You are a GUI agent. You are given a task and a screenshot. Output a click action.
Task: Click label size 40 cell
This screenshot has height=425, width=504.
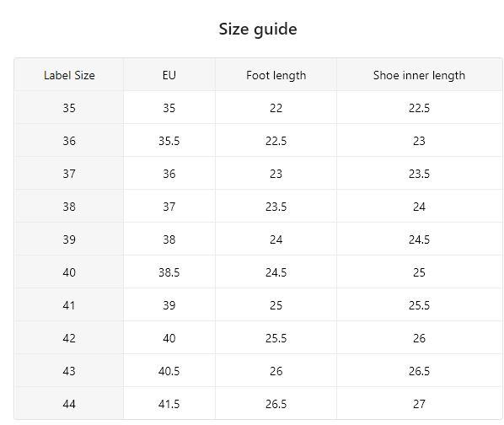(x=69, y=272)
